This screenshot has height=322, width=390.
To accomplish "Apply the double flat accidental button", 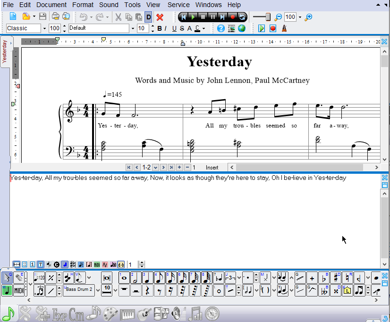I will tap(324, 290).
